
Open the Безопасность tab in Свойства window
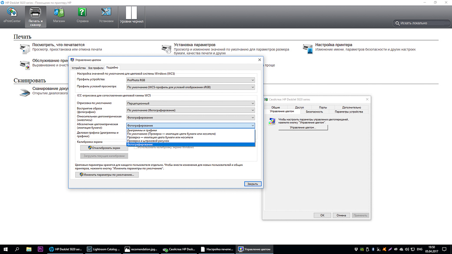[x=314, y=112]
